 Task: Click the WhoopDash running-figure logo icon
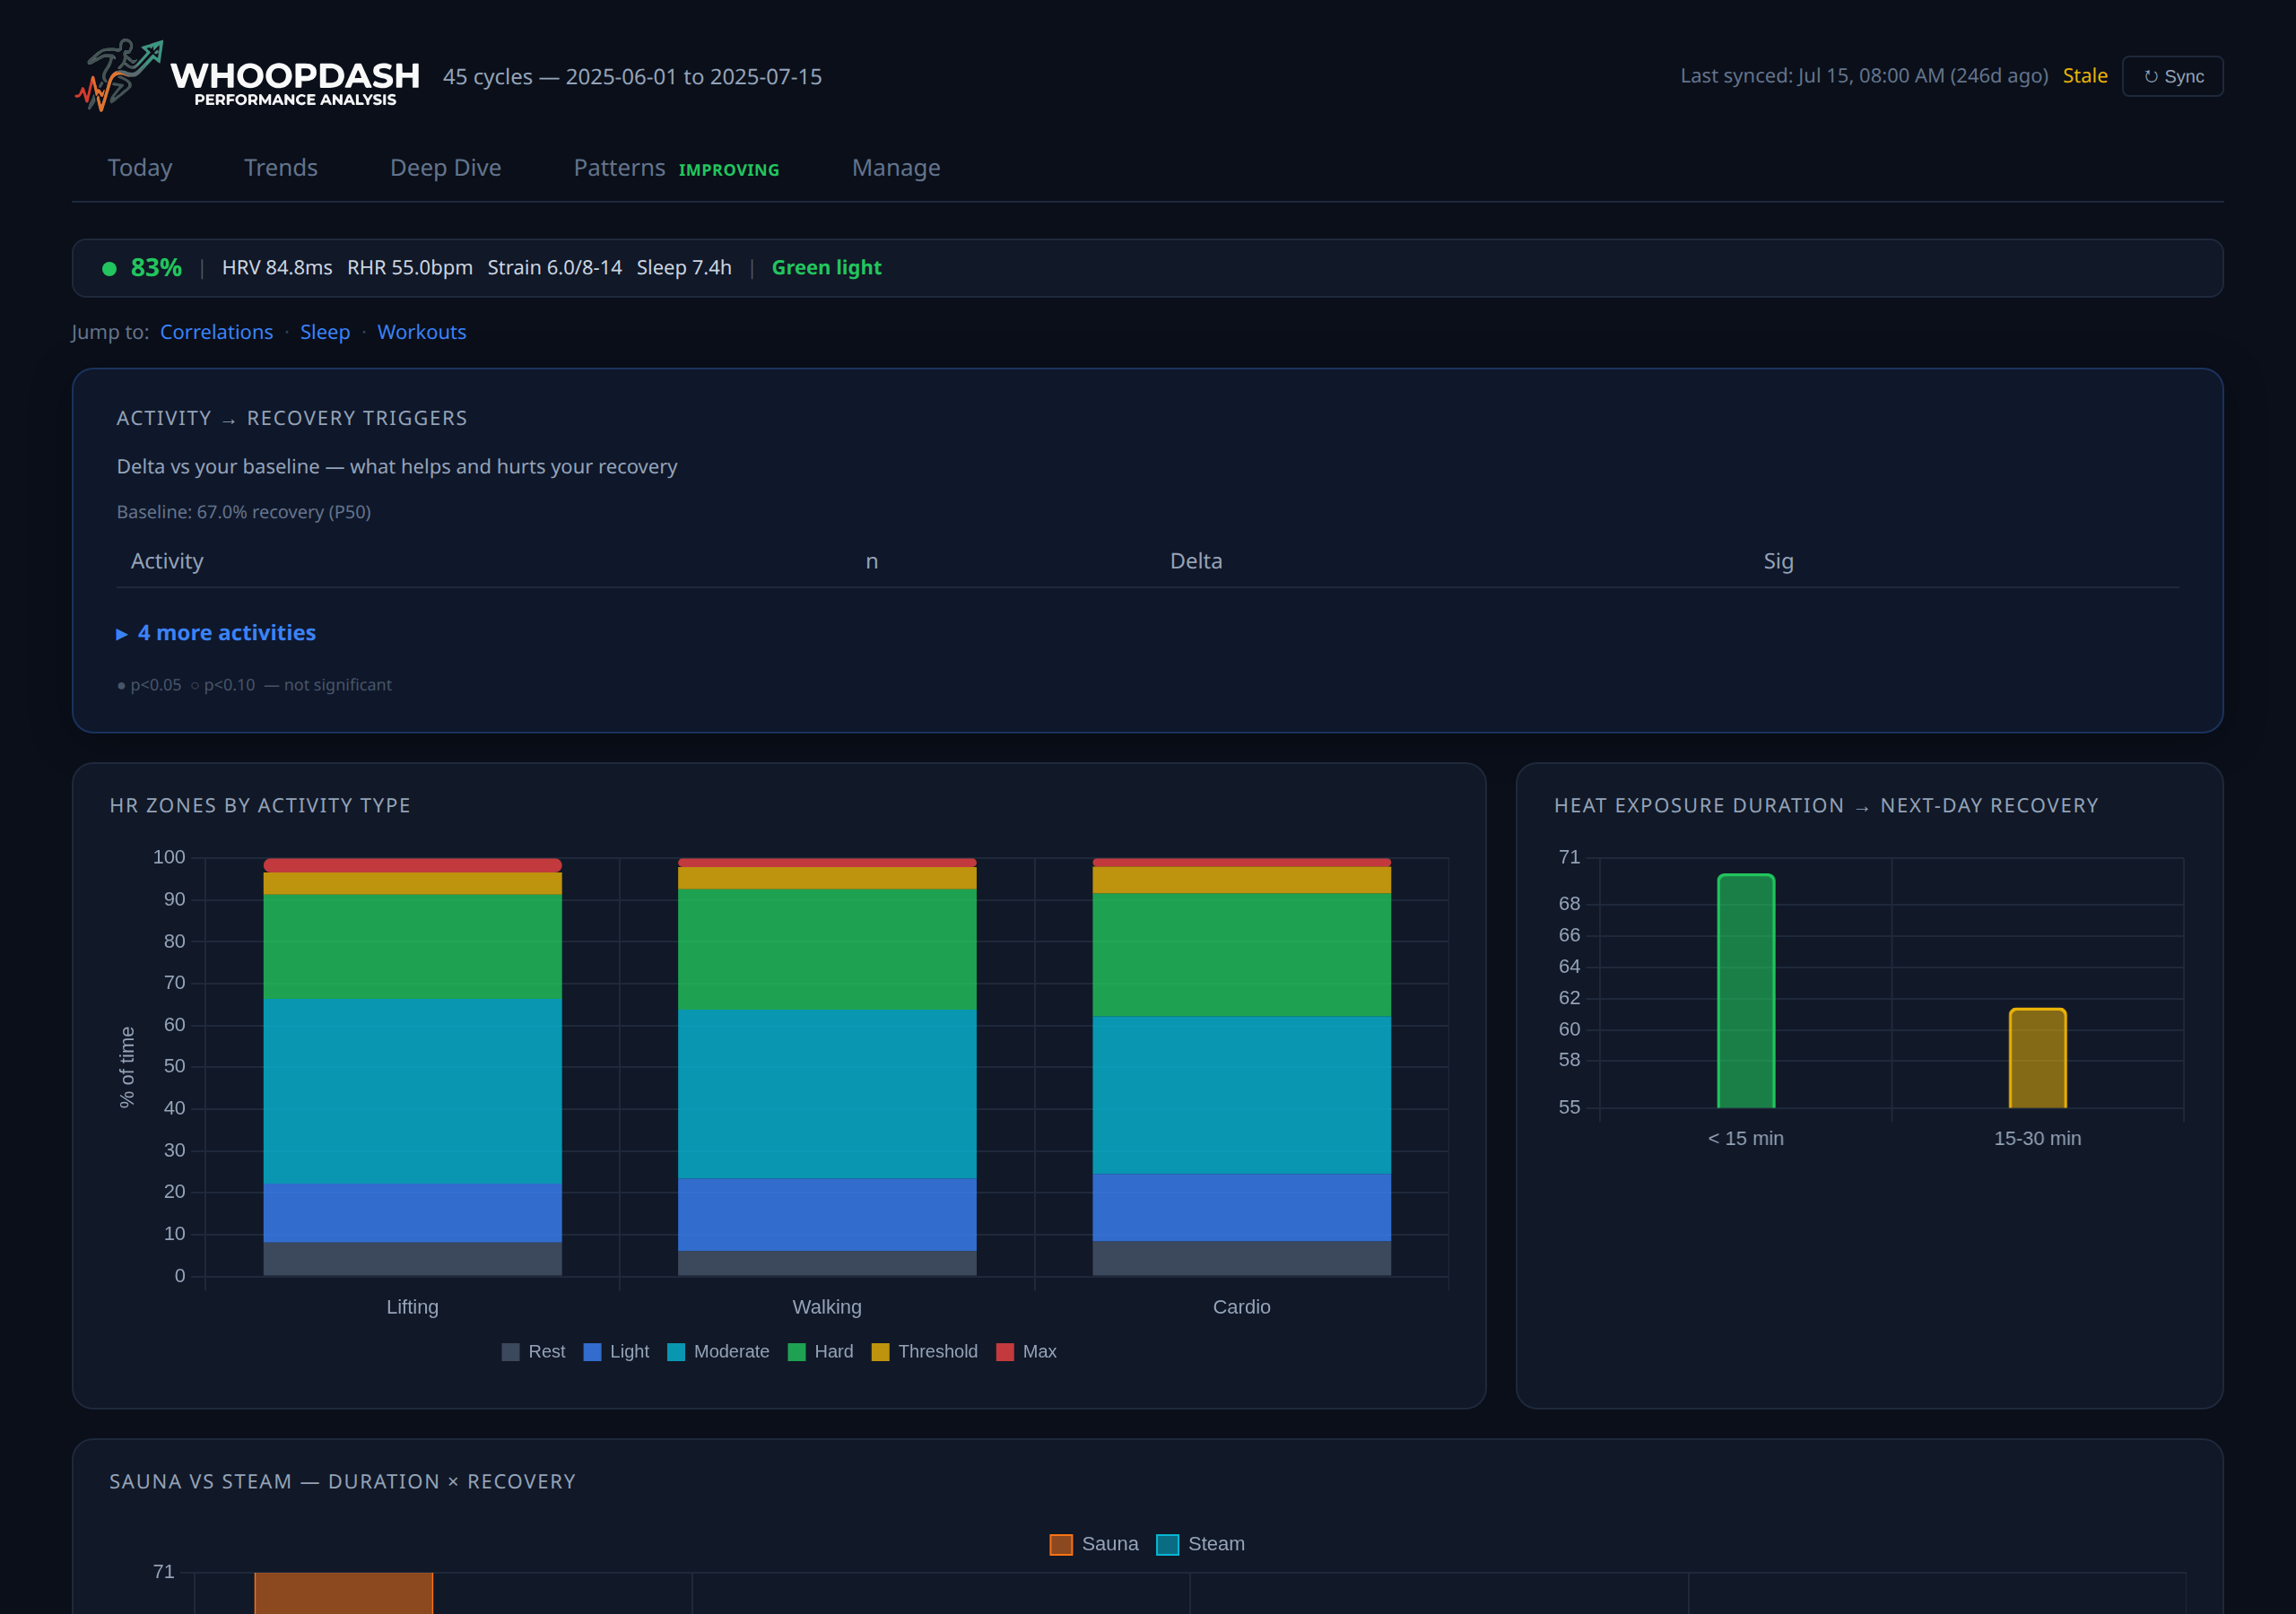point(121,74)
